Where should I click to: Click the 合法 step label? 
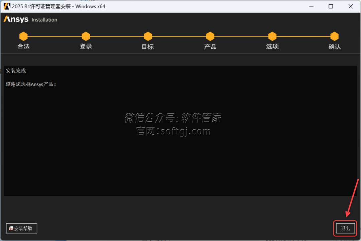tap(23, 46)
